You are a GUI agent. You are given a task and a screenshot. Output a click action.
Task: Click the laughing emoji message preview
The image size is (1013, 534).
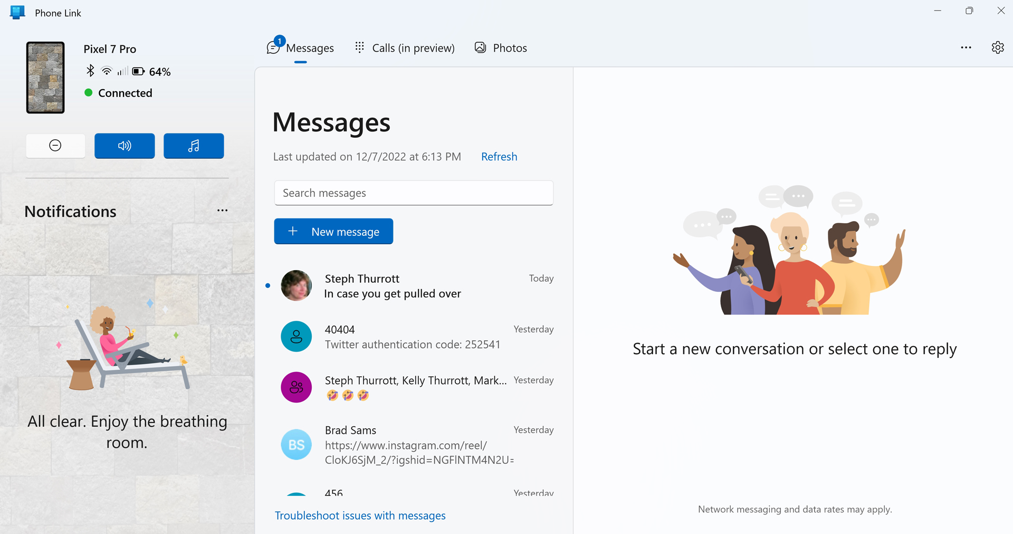point(348,395)
